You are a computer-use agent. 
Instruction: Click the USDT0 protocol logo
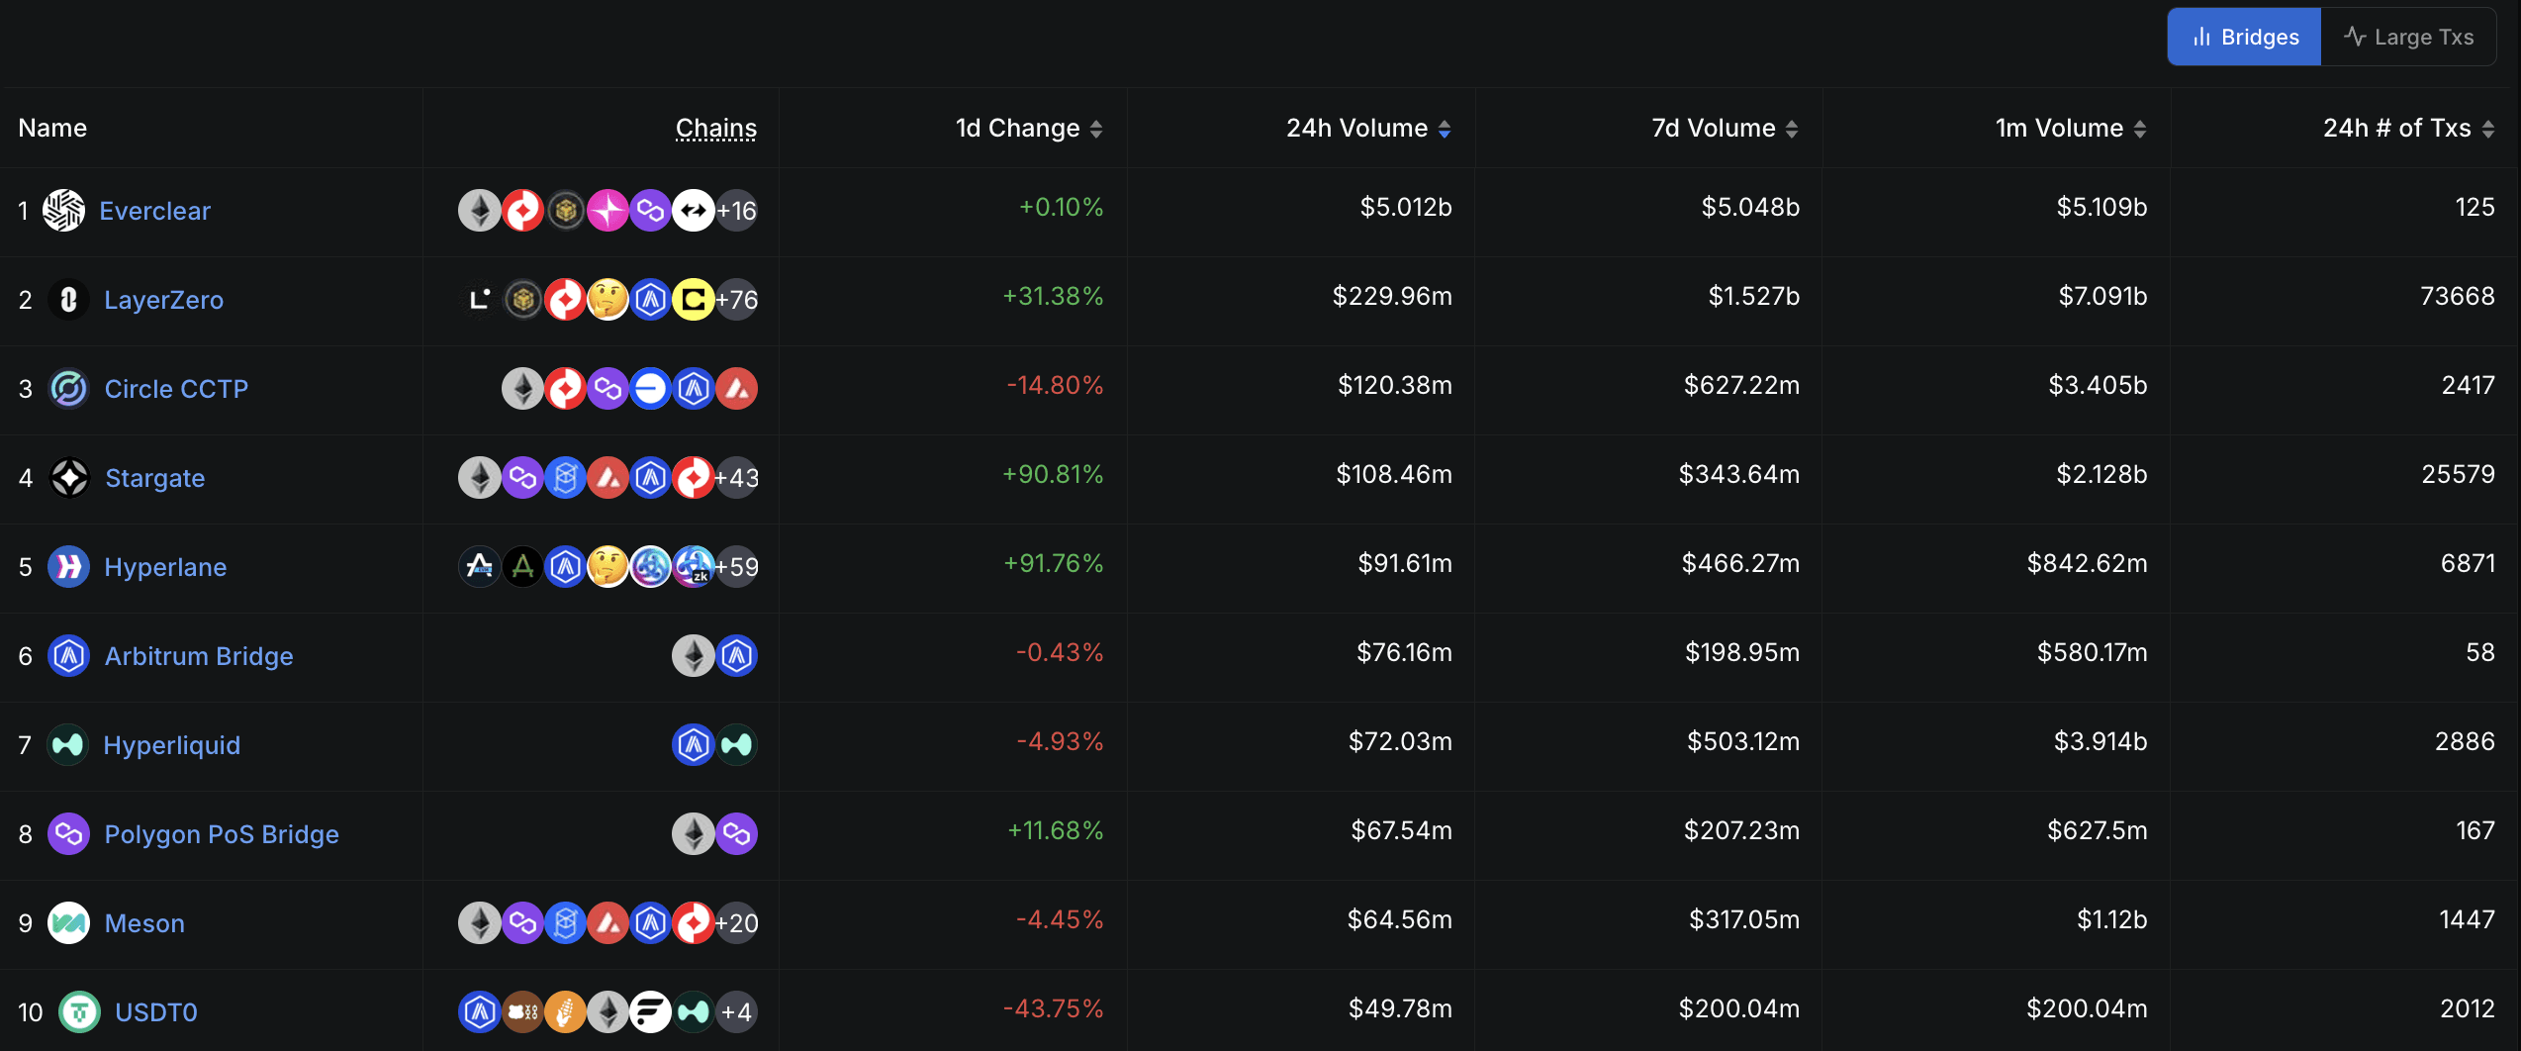click(79, 1011)
